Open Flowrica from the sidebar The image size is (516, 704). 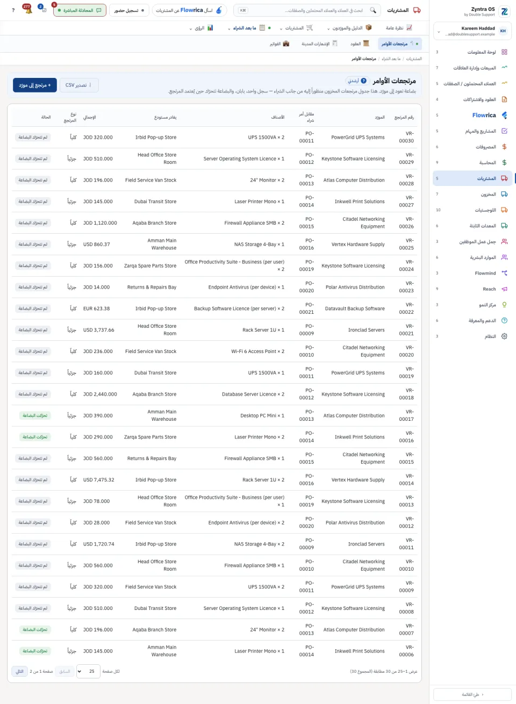[x=472, y=115]
